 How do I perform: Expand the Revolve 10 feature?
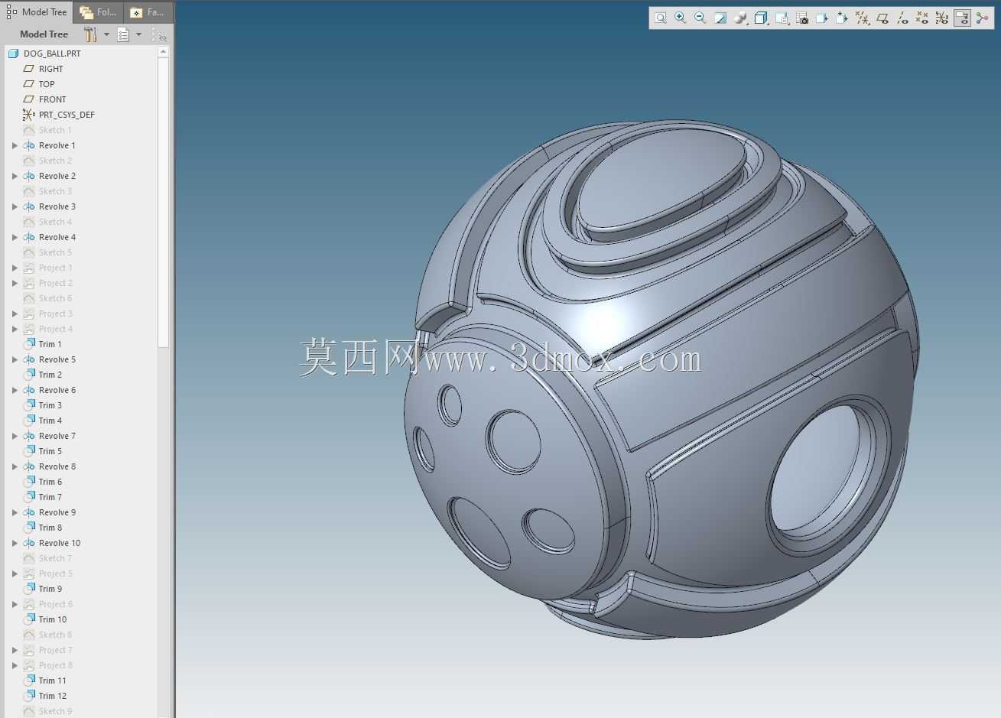(15, 543)
